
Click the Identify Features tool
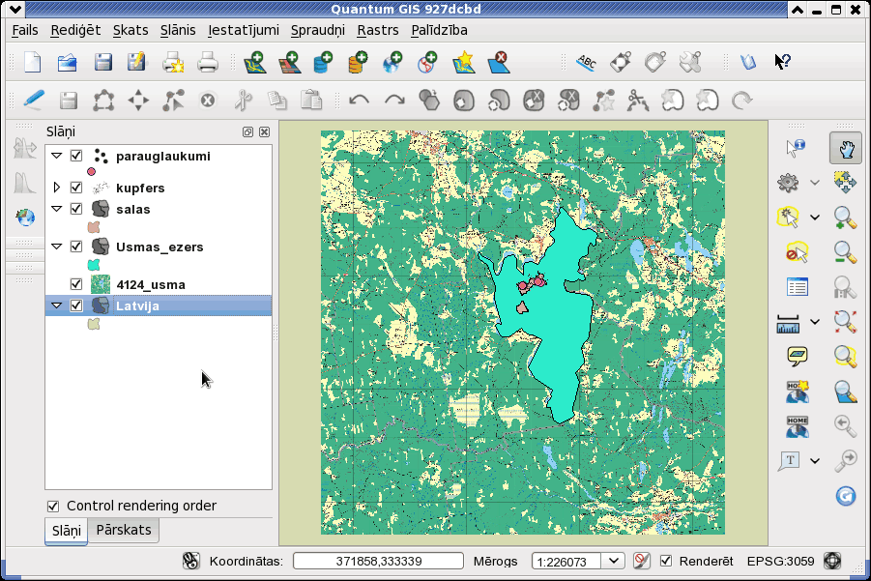click(796, 148)
